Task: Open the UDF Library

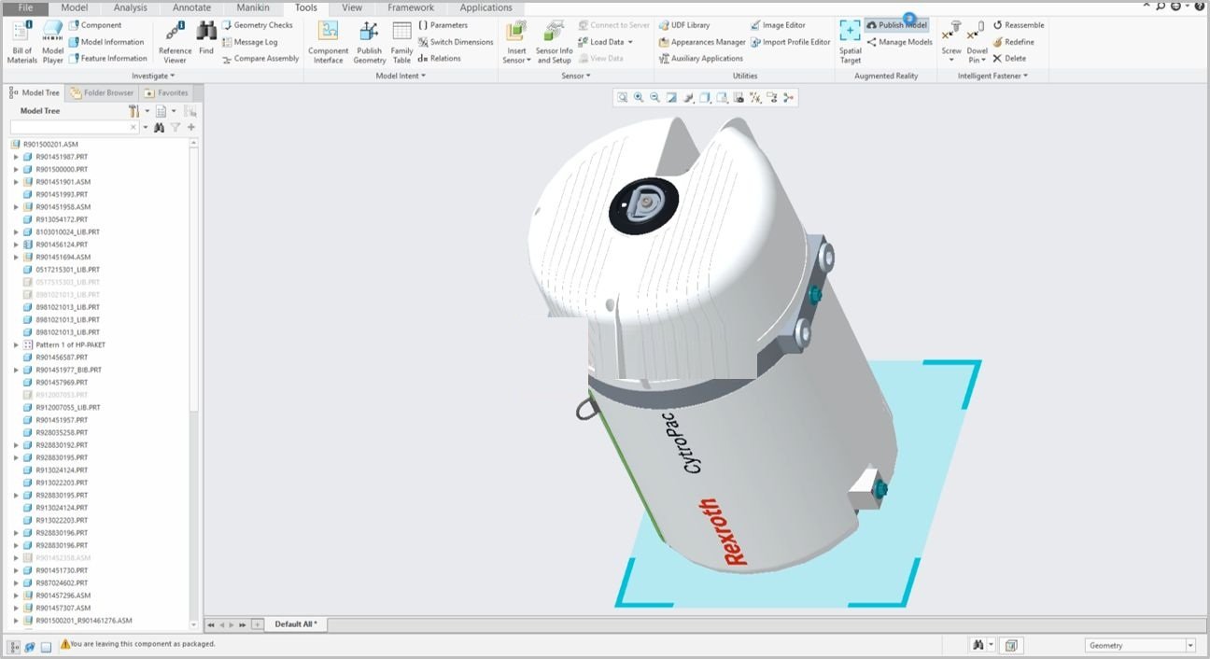Action: [x=683, y=25]
